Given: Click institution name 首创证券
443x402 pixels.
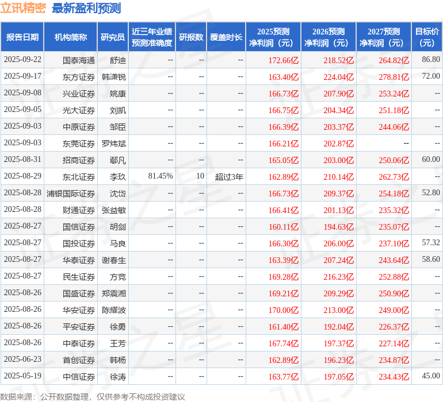Looking at the screenshot, I should point(79,360).
